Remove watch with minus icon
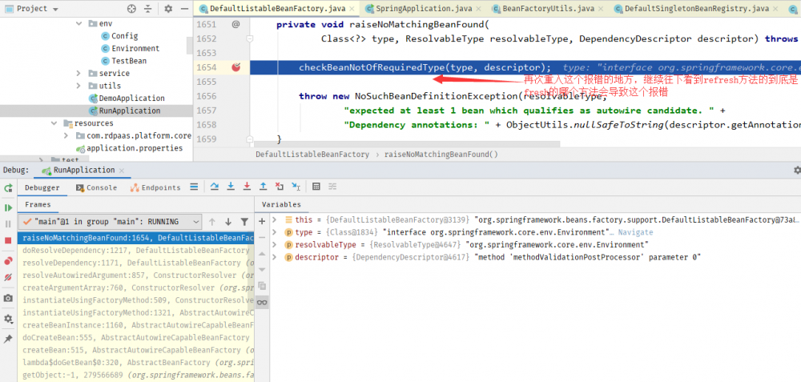The image size is (801, 382). click(x=262, y=237)
